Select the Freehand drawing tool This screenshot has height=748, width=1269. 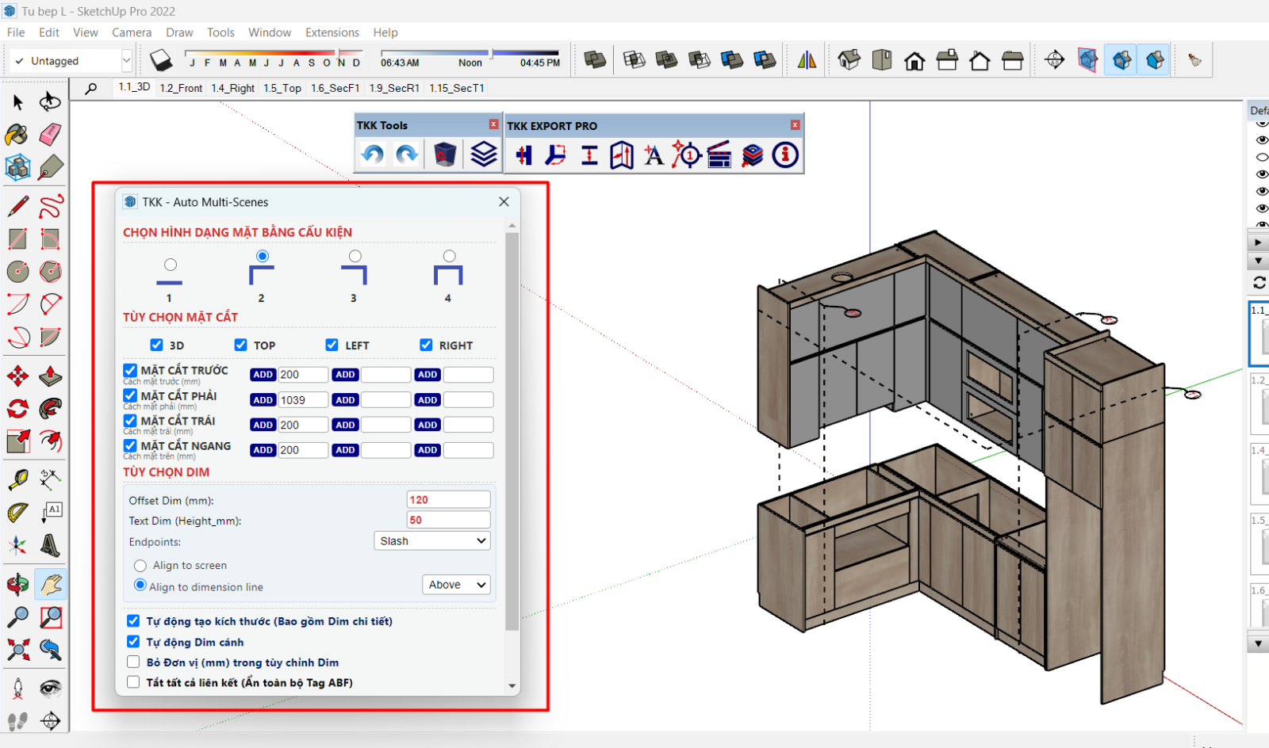tap(51, 206)
